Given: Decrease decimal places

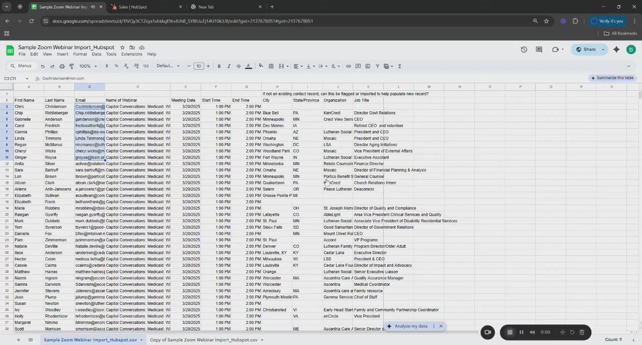Looking at the screenshot, I should pos(126,66).
